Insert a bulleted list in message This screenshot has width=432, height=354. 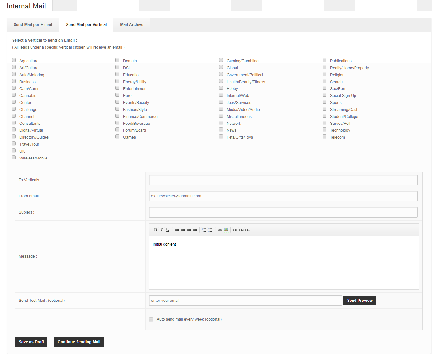coord(210,230)
